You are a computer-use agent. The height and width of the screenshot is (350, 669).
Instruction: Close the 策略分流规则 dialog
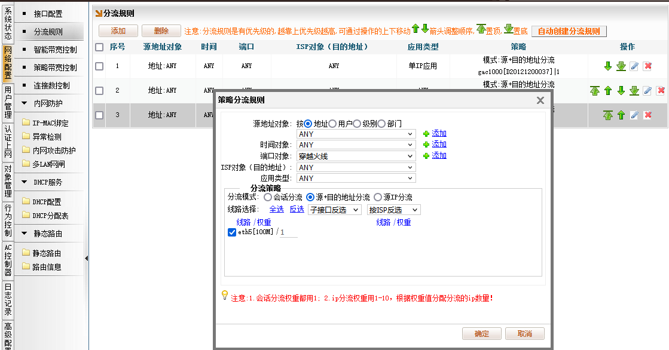click(540, 100)
